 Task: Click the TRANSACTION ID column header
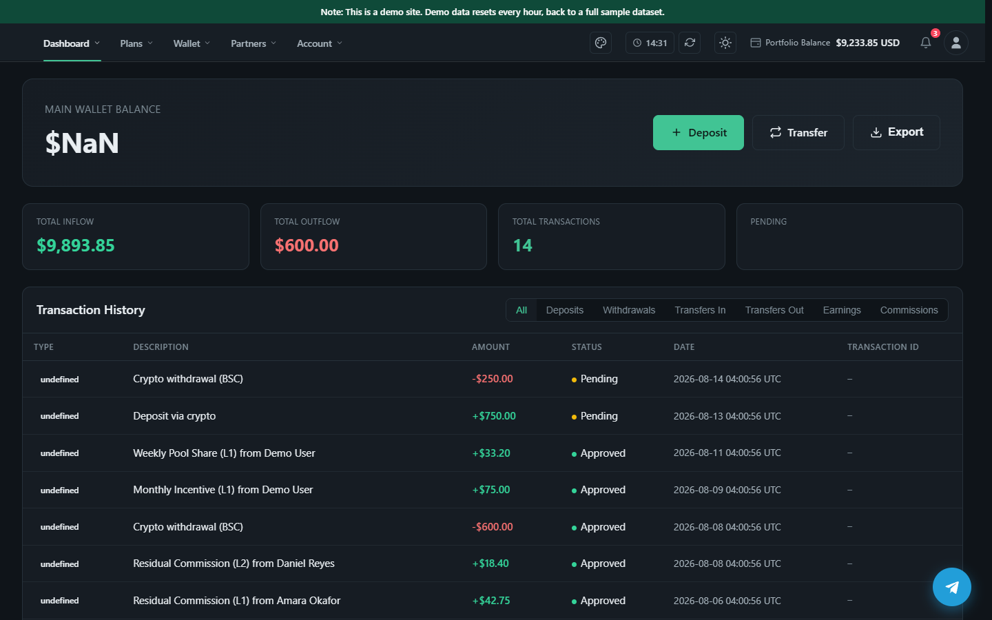tap(882, 347)
